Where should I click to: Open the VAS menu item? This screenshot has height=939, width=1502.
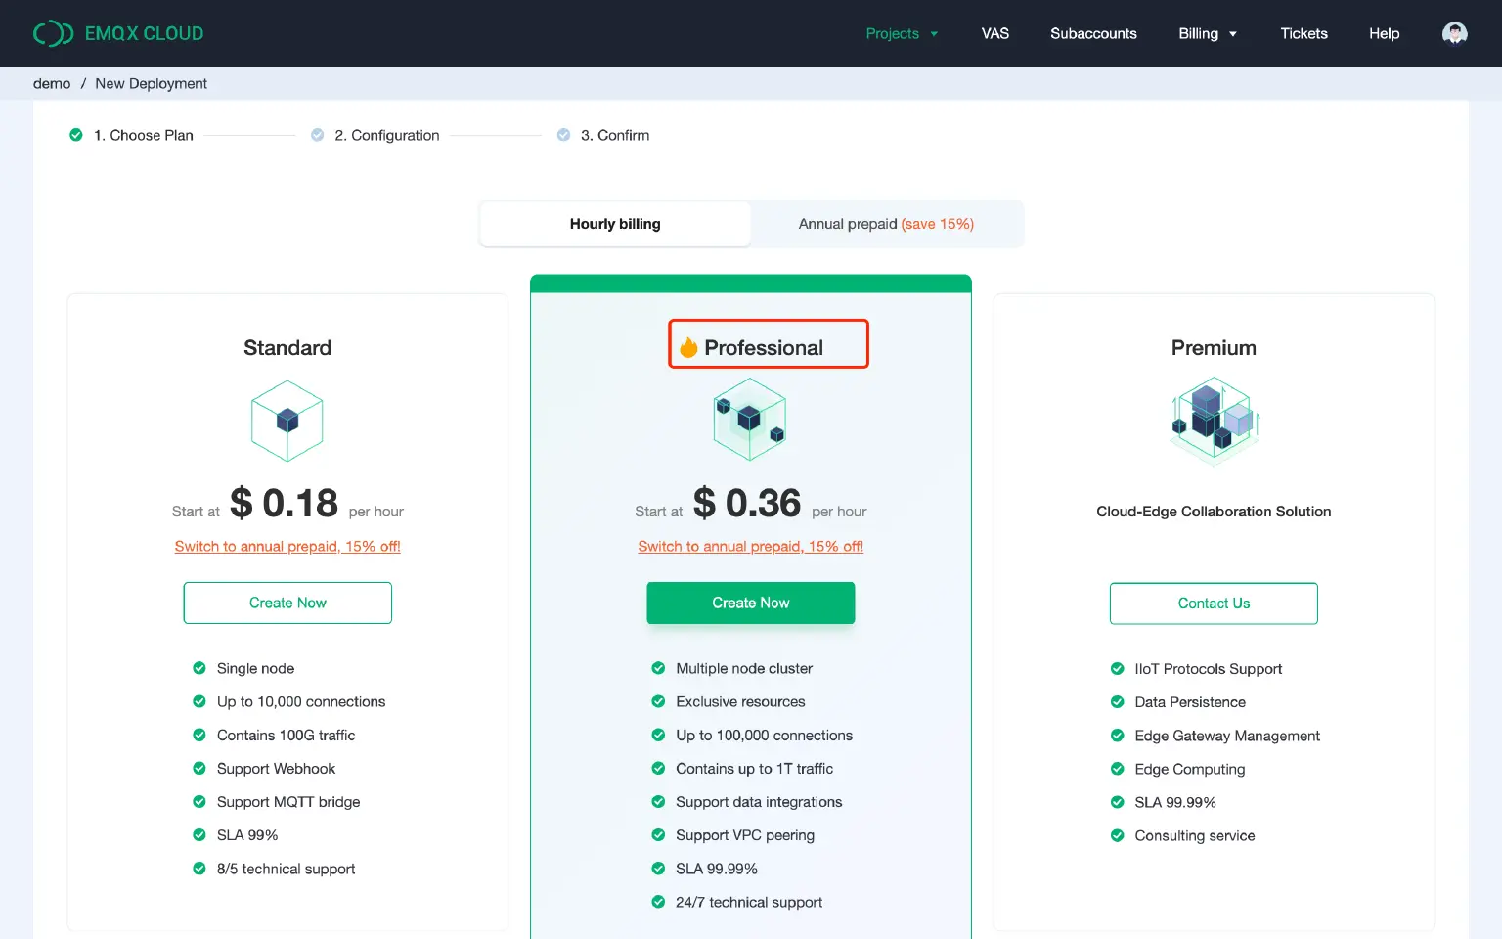(994, 33)
